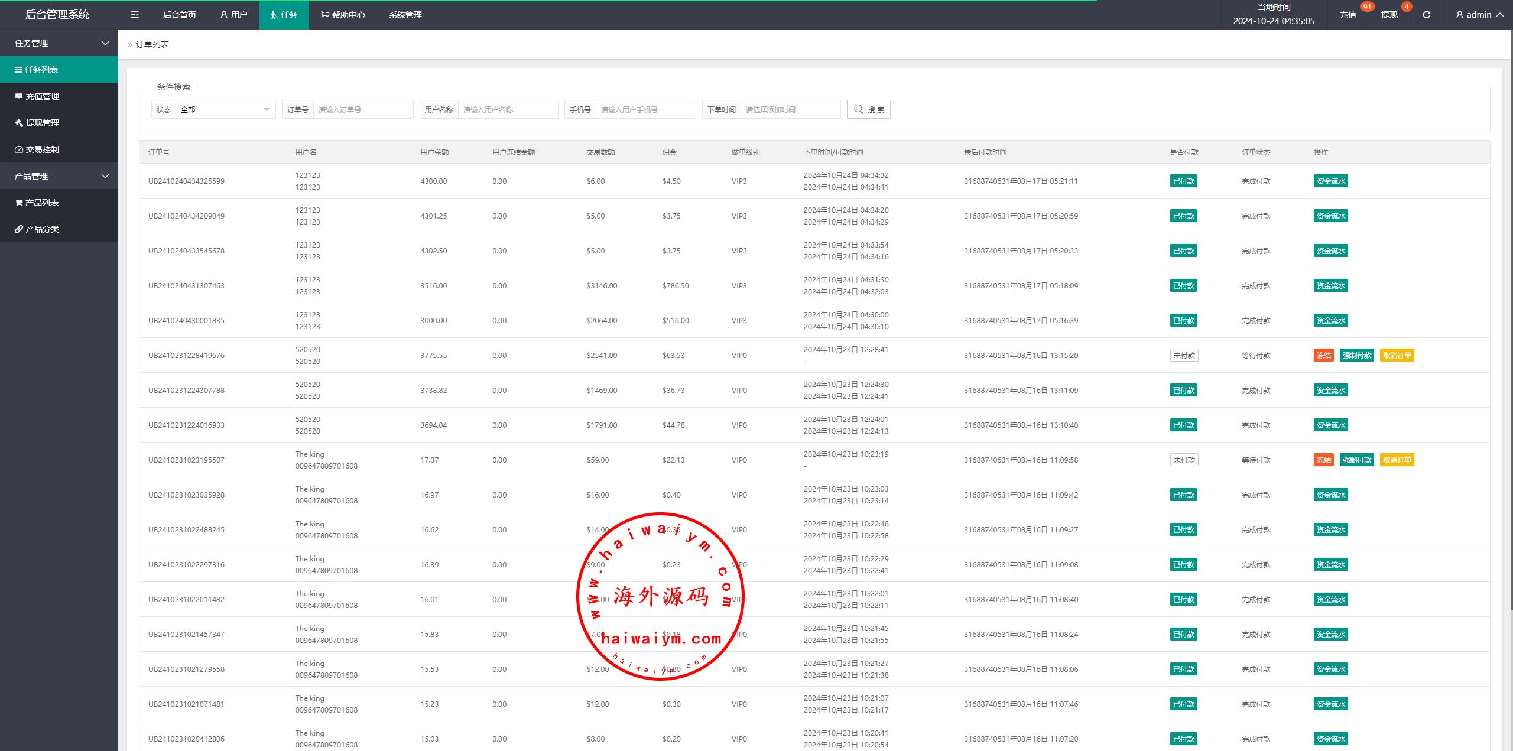Switch to the 系统管理 top tab
The image size is (1513, 751).
tap(405, 15)
